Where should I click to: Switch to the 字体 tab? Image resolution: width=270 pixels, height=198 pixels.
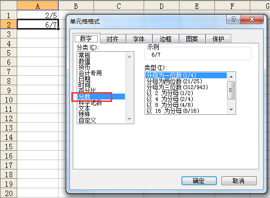tap(139, 39)
